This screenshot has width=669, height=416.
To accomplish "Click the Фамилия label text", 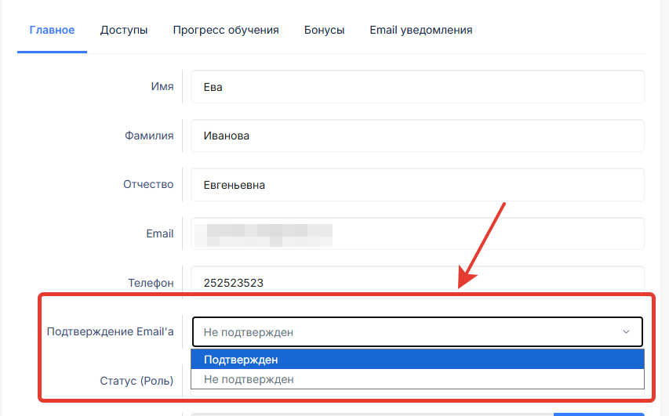I will 149,136.
